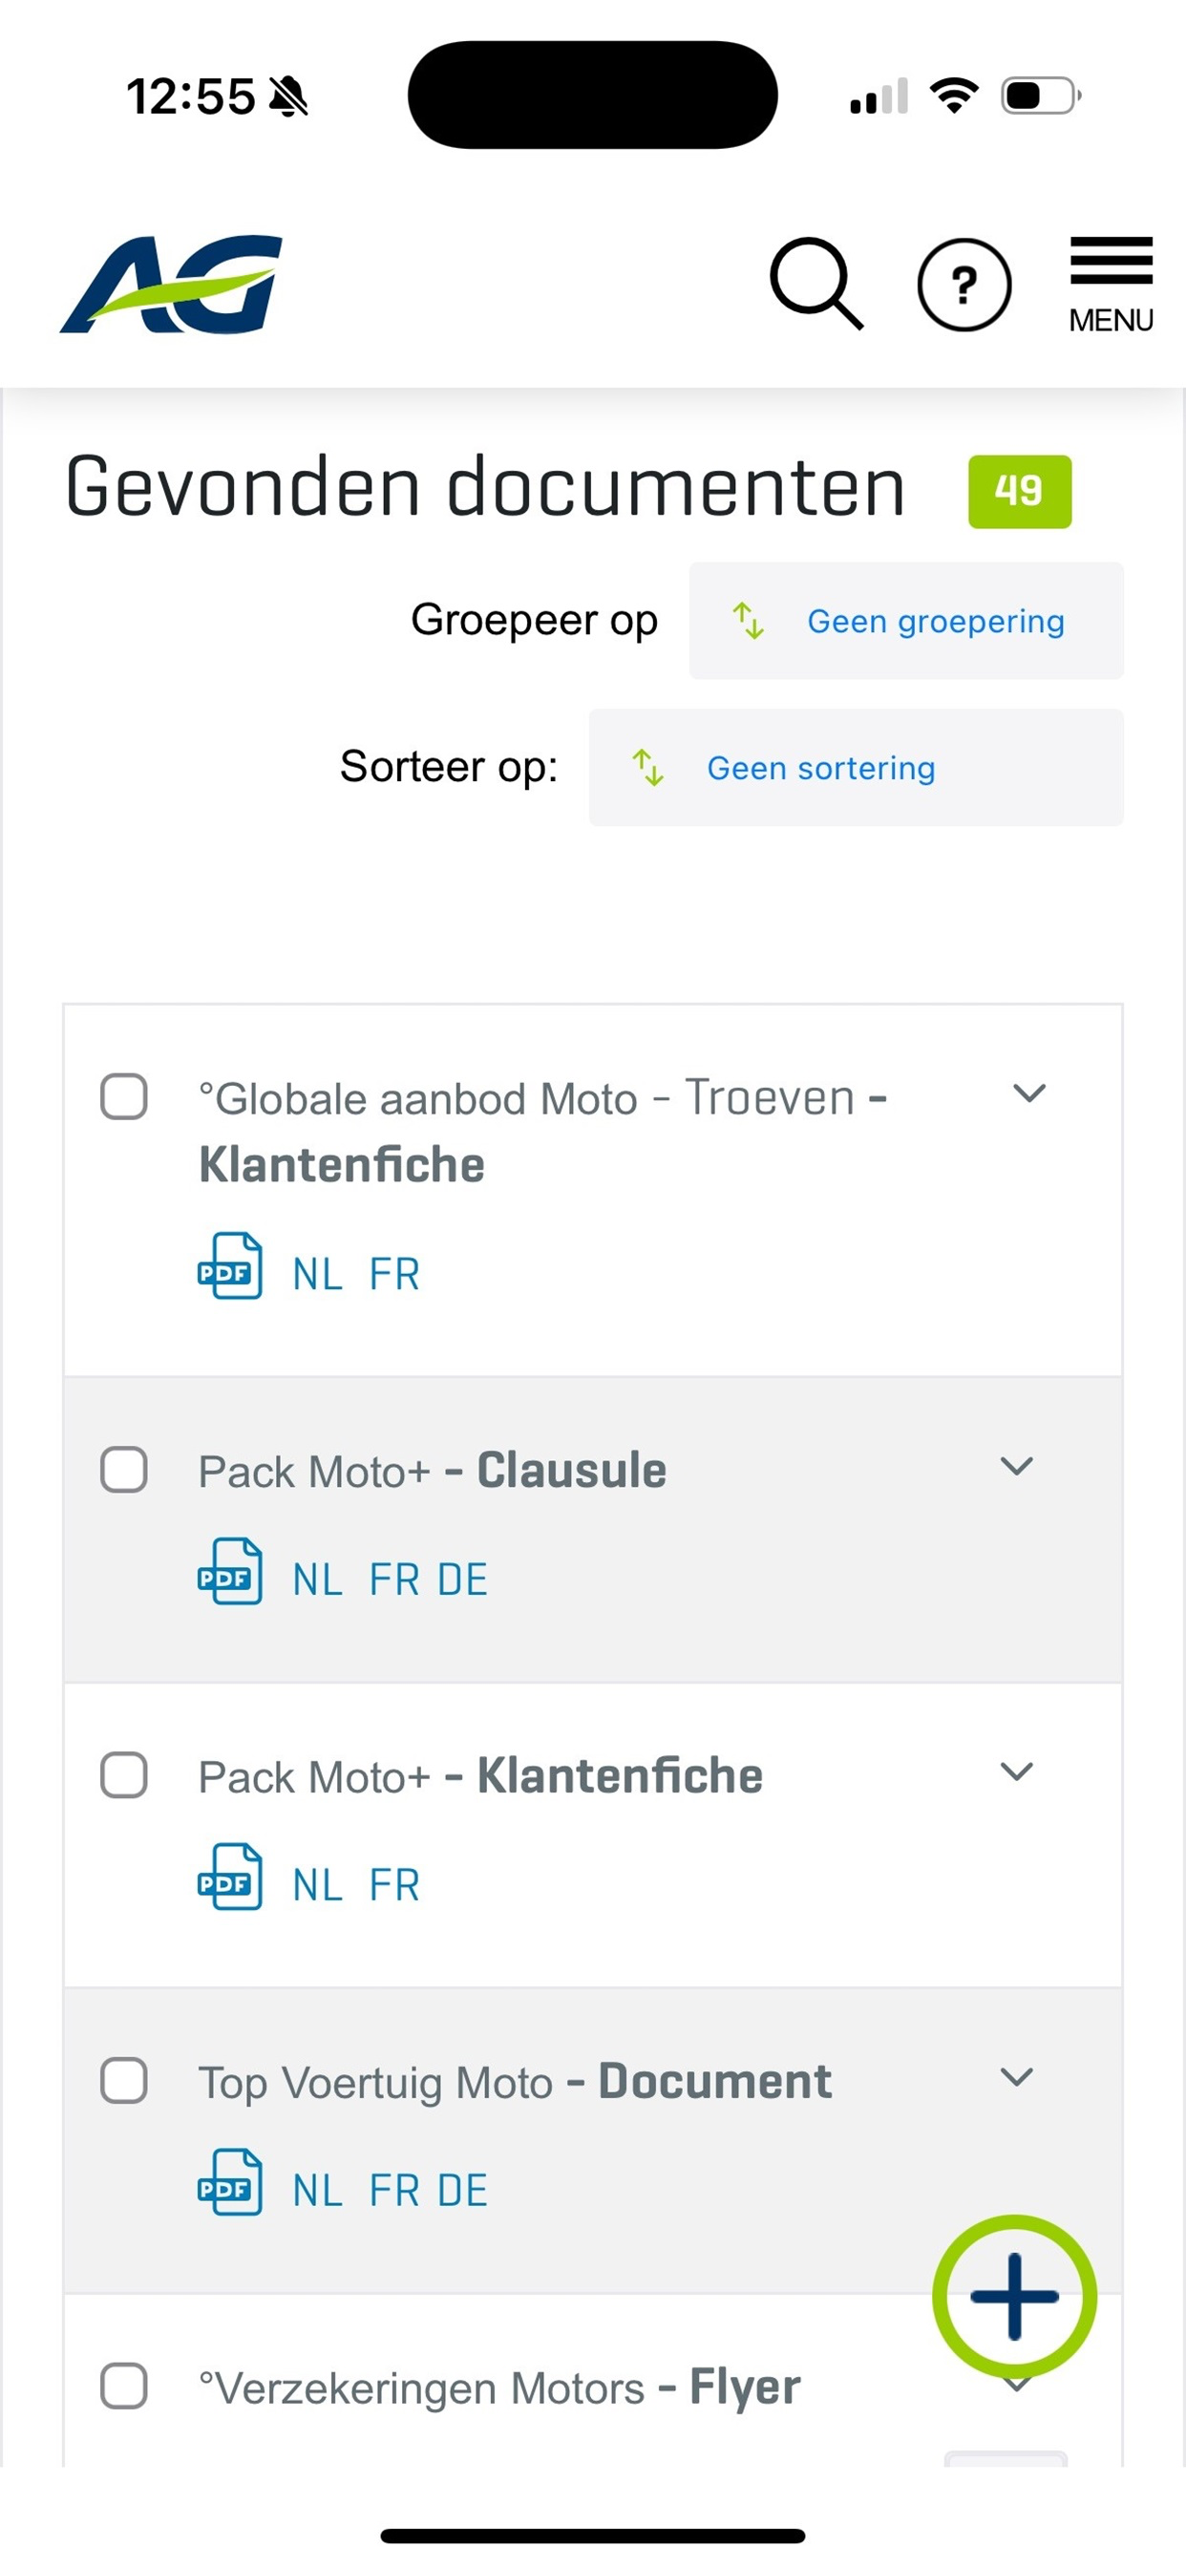Image resolution: width=1186 pixels, height=2567 pixels.
Task: Click the AG logo
Action: point(172,284)
